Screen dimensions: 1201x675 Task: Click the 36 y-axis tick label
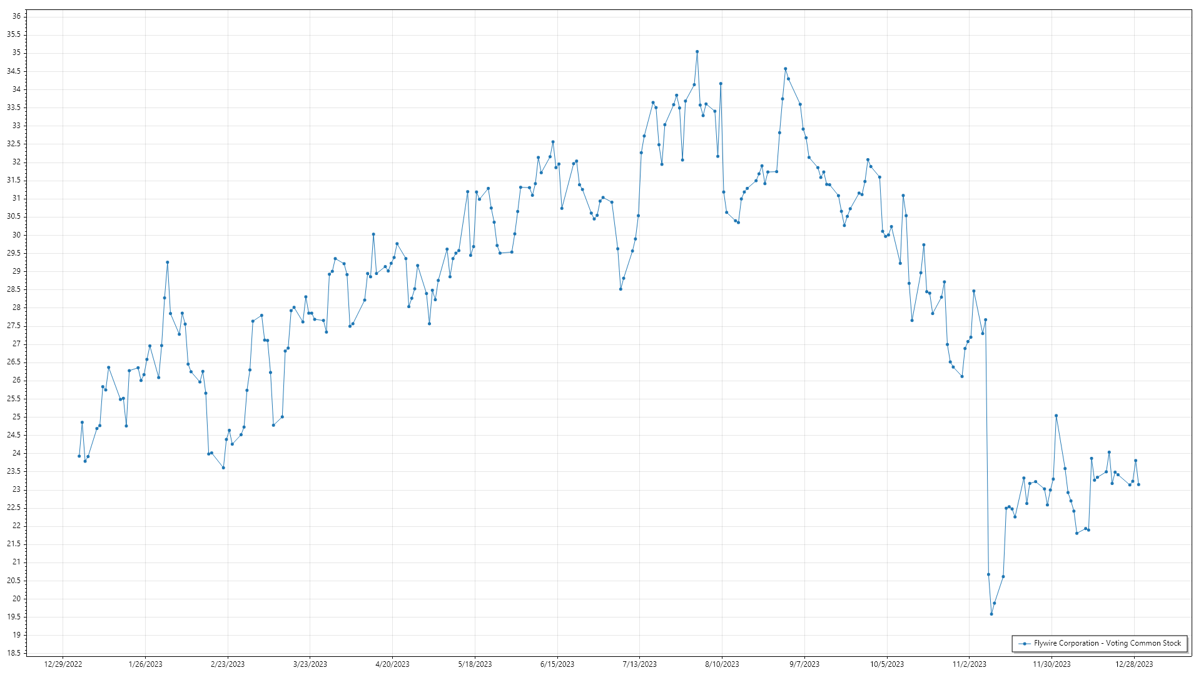tap(16, 16)
